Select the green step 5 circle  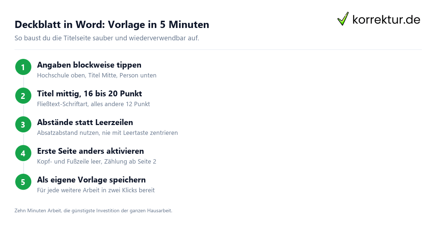(x=23, y=182)
